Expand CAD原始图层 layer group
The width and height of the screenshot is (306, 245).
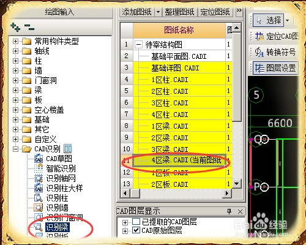pyautogui.click(x=125, y=231)
